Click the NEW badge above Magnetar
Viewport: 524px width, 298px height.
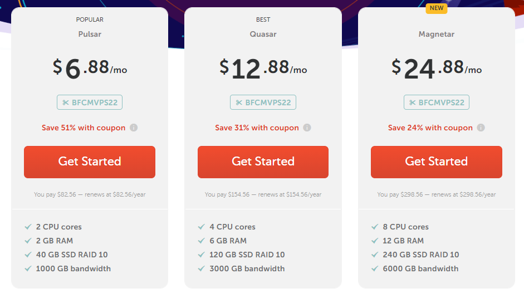pyautogui.click(x=437, y=8)
